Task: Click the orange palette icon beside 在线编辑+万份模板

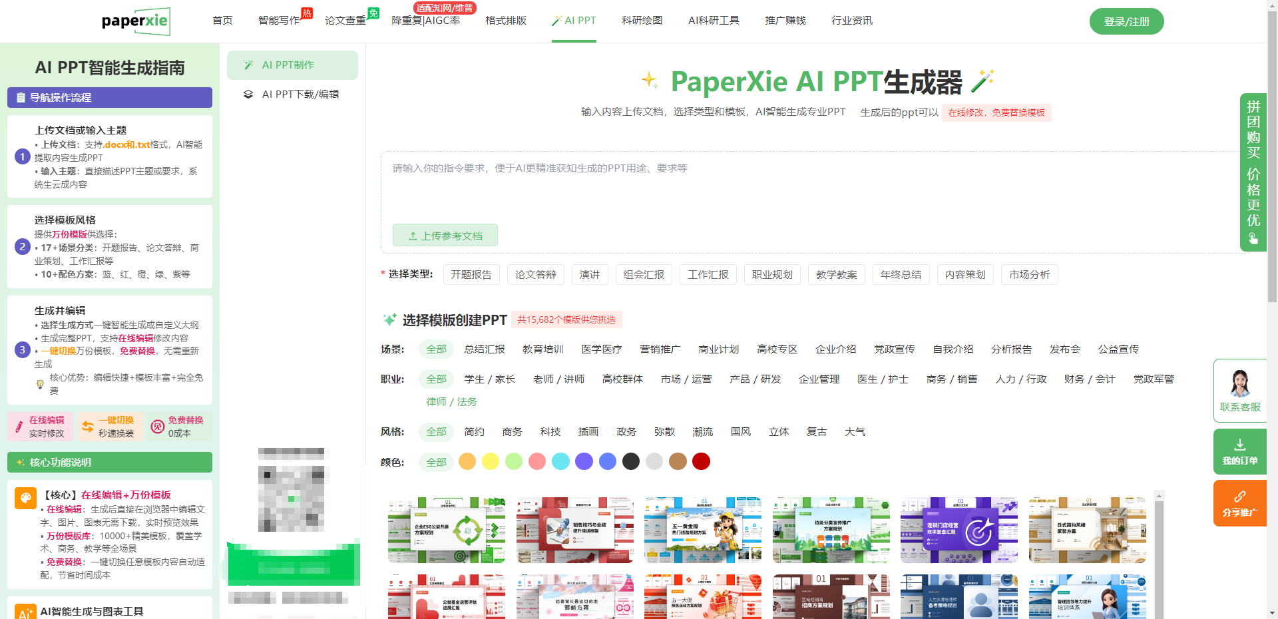Action: (x=25, y=497)
